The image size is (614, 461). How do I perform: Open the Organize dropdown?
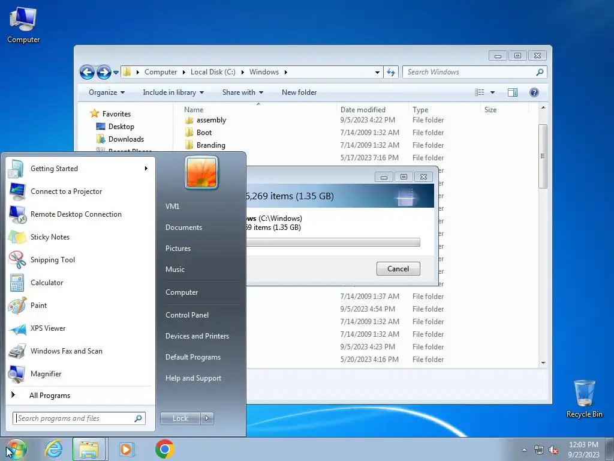(107, 92)
